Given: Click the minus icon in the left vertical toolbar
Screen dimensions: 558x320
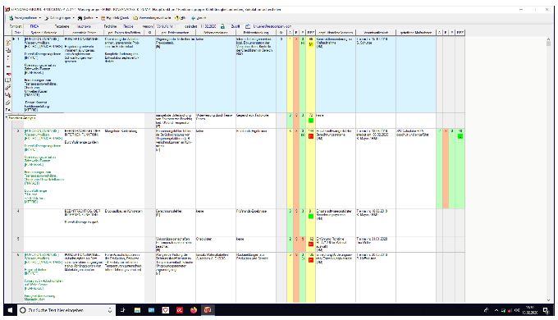Looking at the screenshot, I should pos(8,66).
